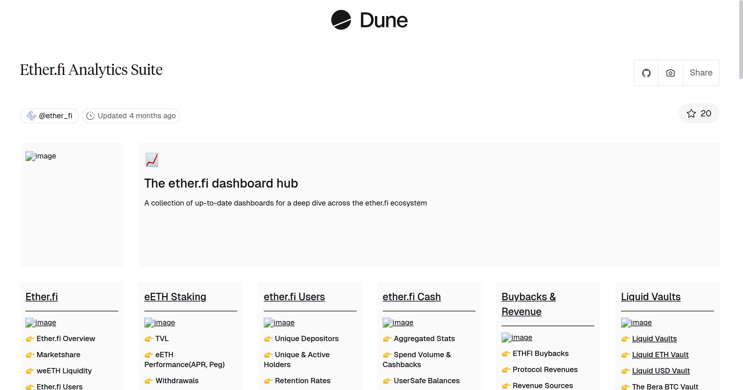Click the camera screenshot icon
The image size is (743, 390).
pyautogui.click(x=670, y=72)
